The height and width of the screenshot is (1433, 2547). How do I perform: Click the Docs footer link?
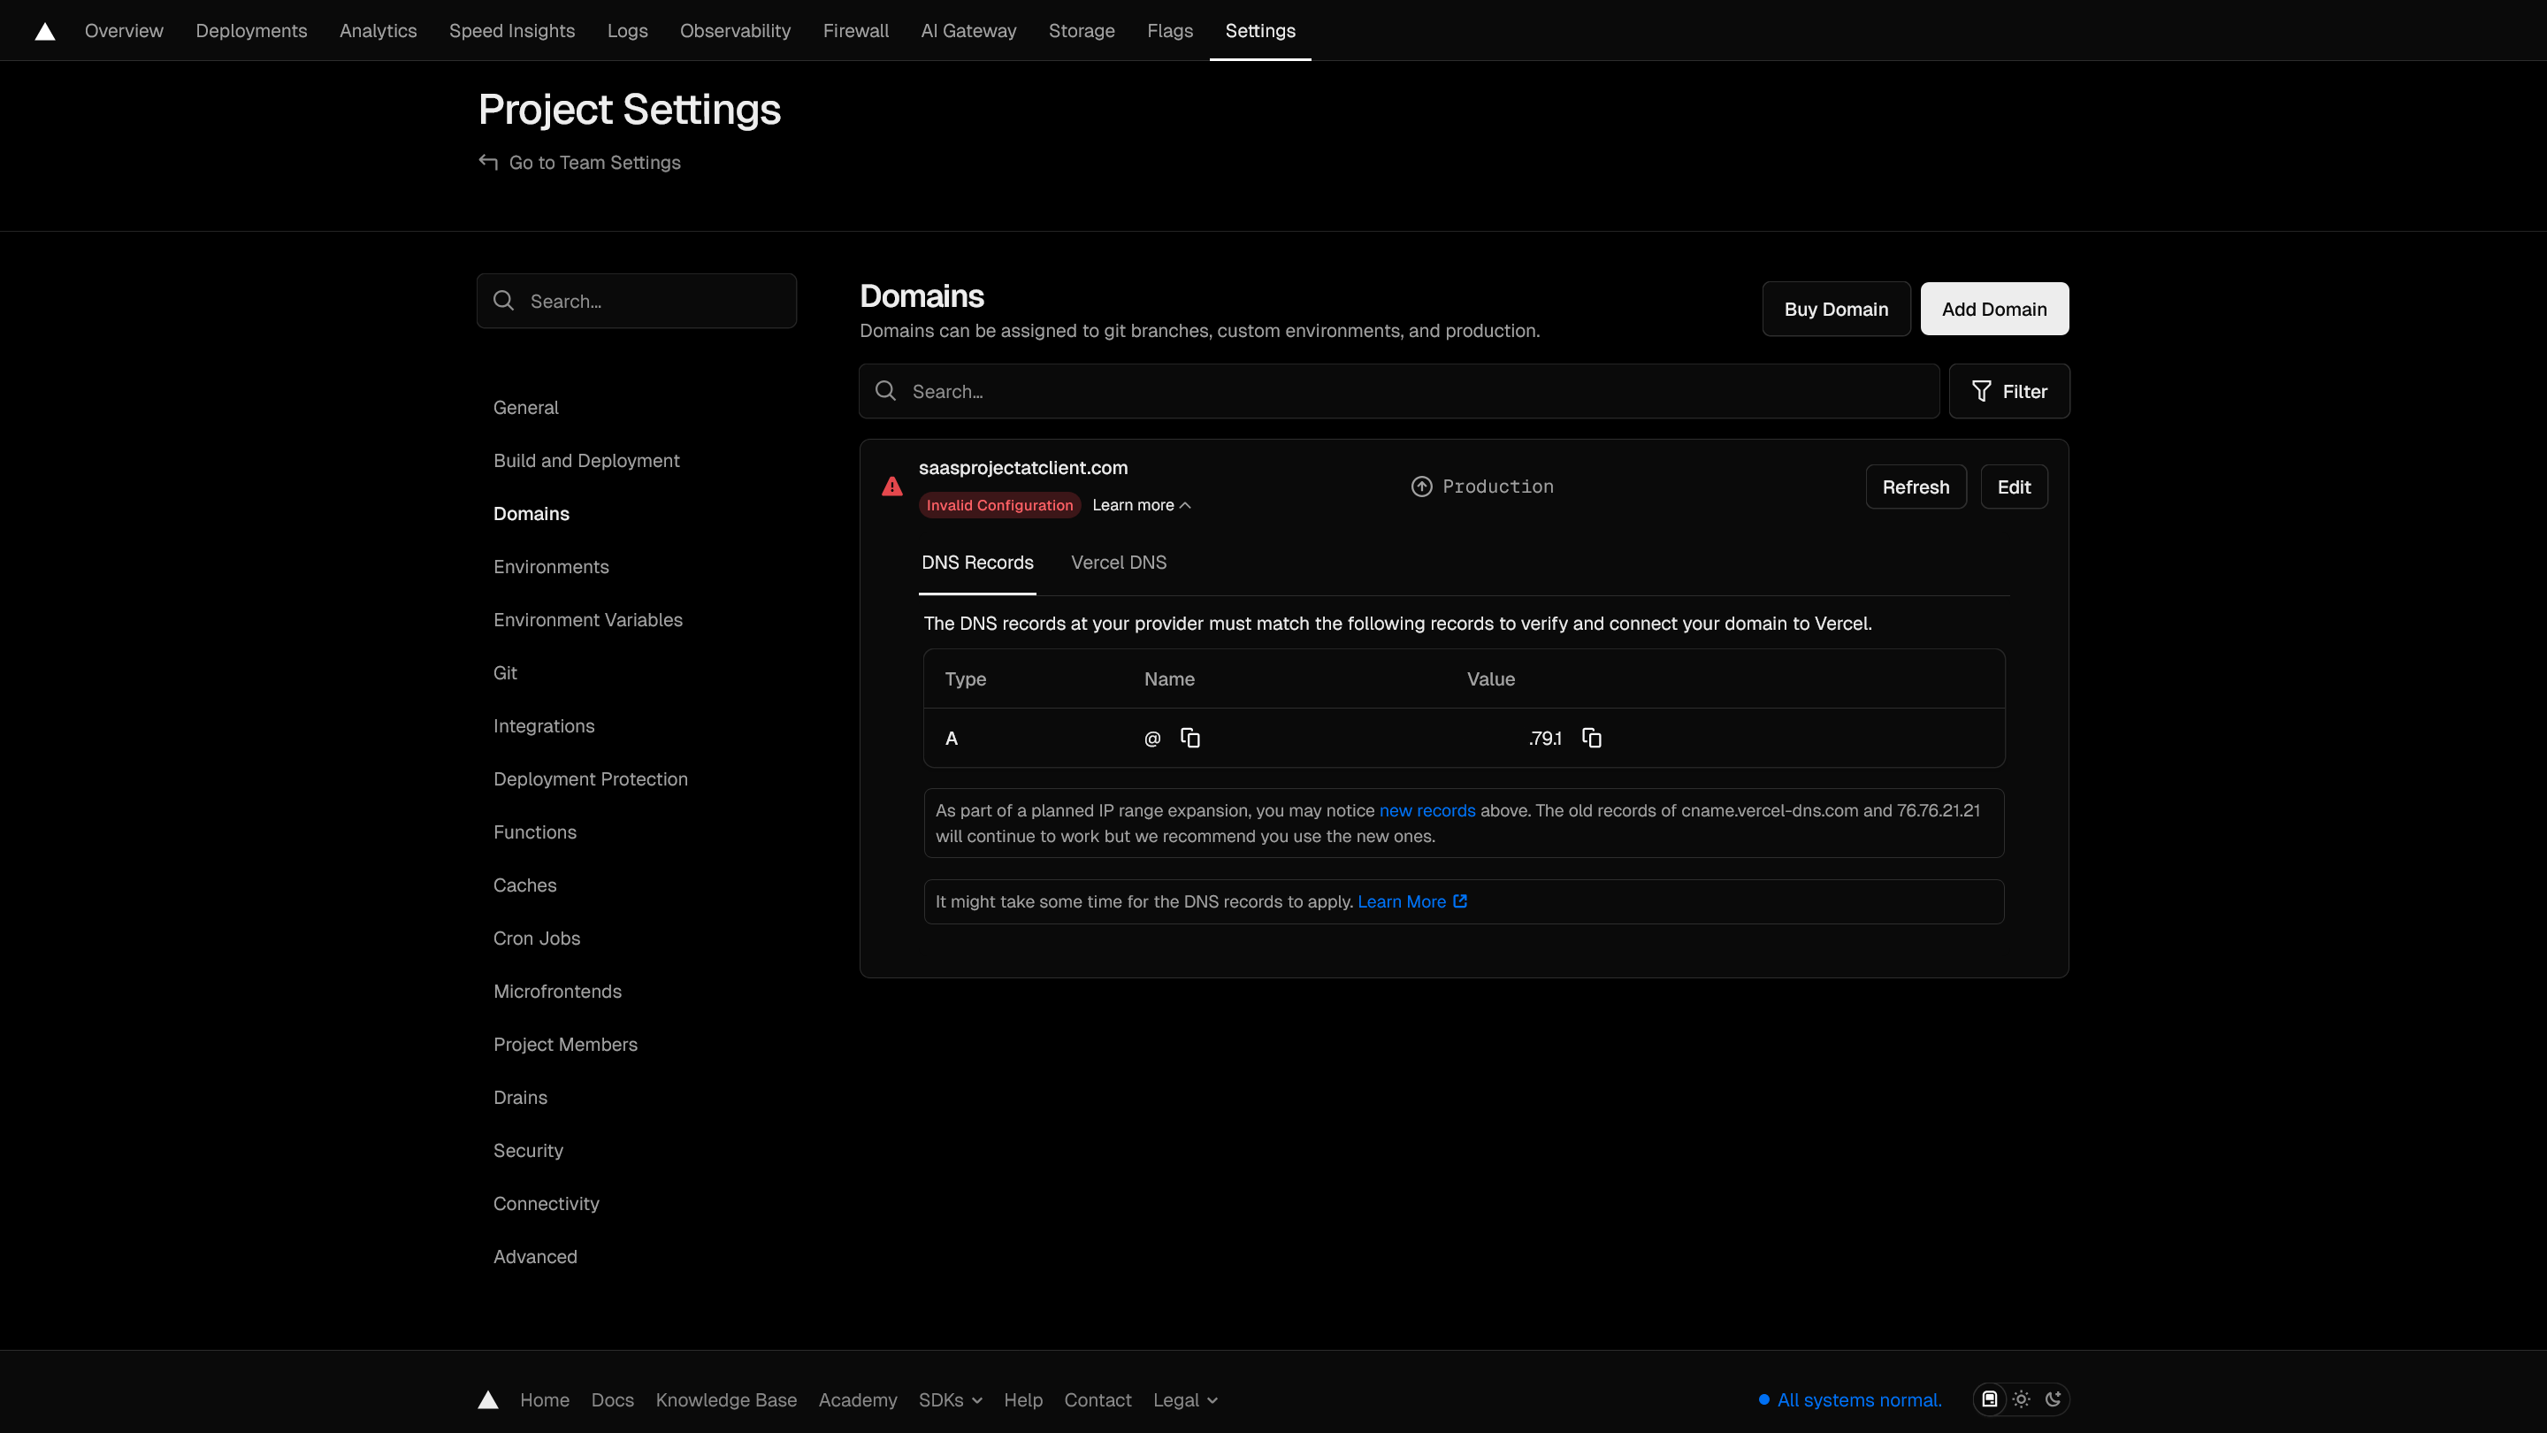click(x=612, y=1400)
